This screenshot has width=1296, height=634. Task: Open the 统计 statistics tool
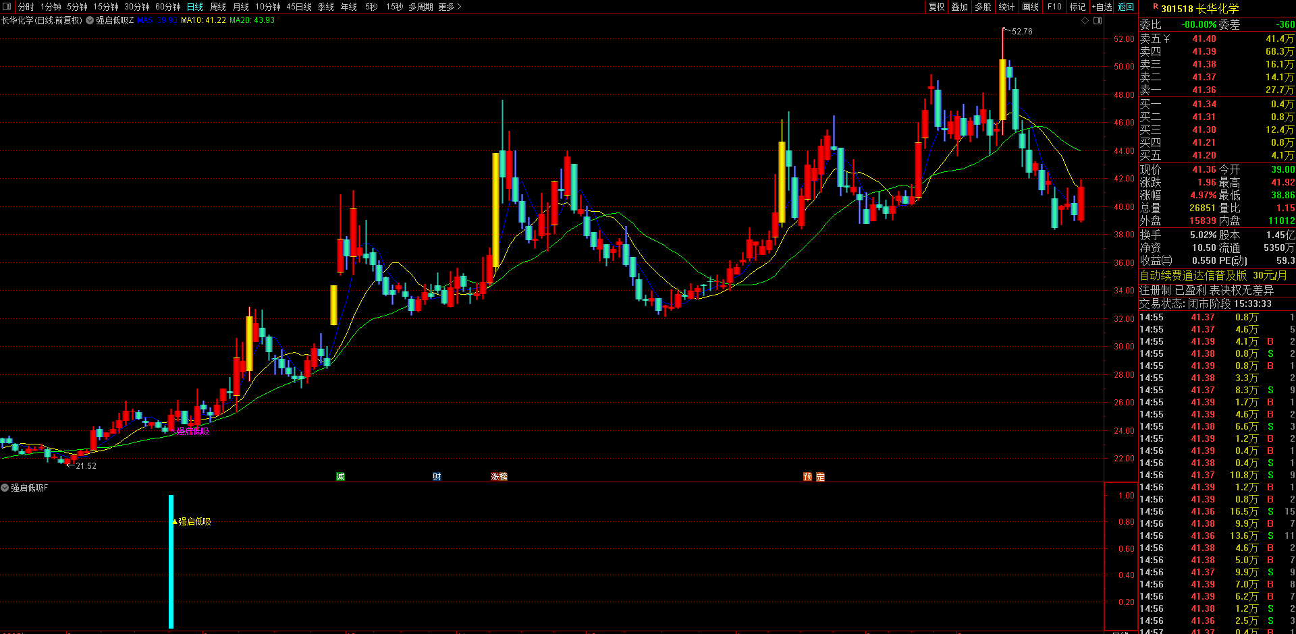click(x=1006, y=7)
